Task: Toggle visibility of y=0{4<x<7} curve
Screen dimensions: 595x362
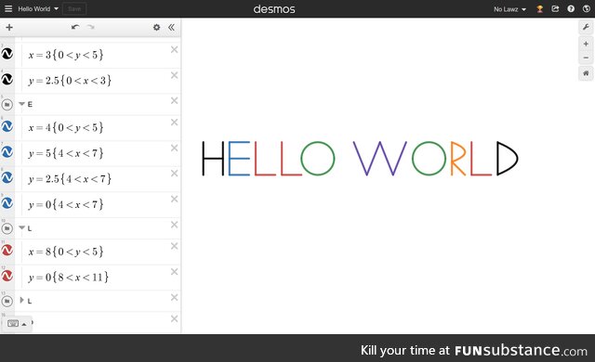Action: pos(7,203)
